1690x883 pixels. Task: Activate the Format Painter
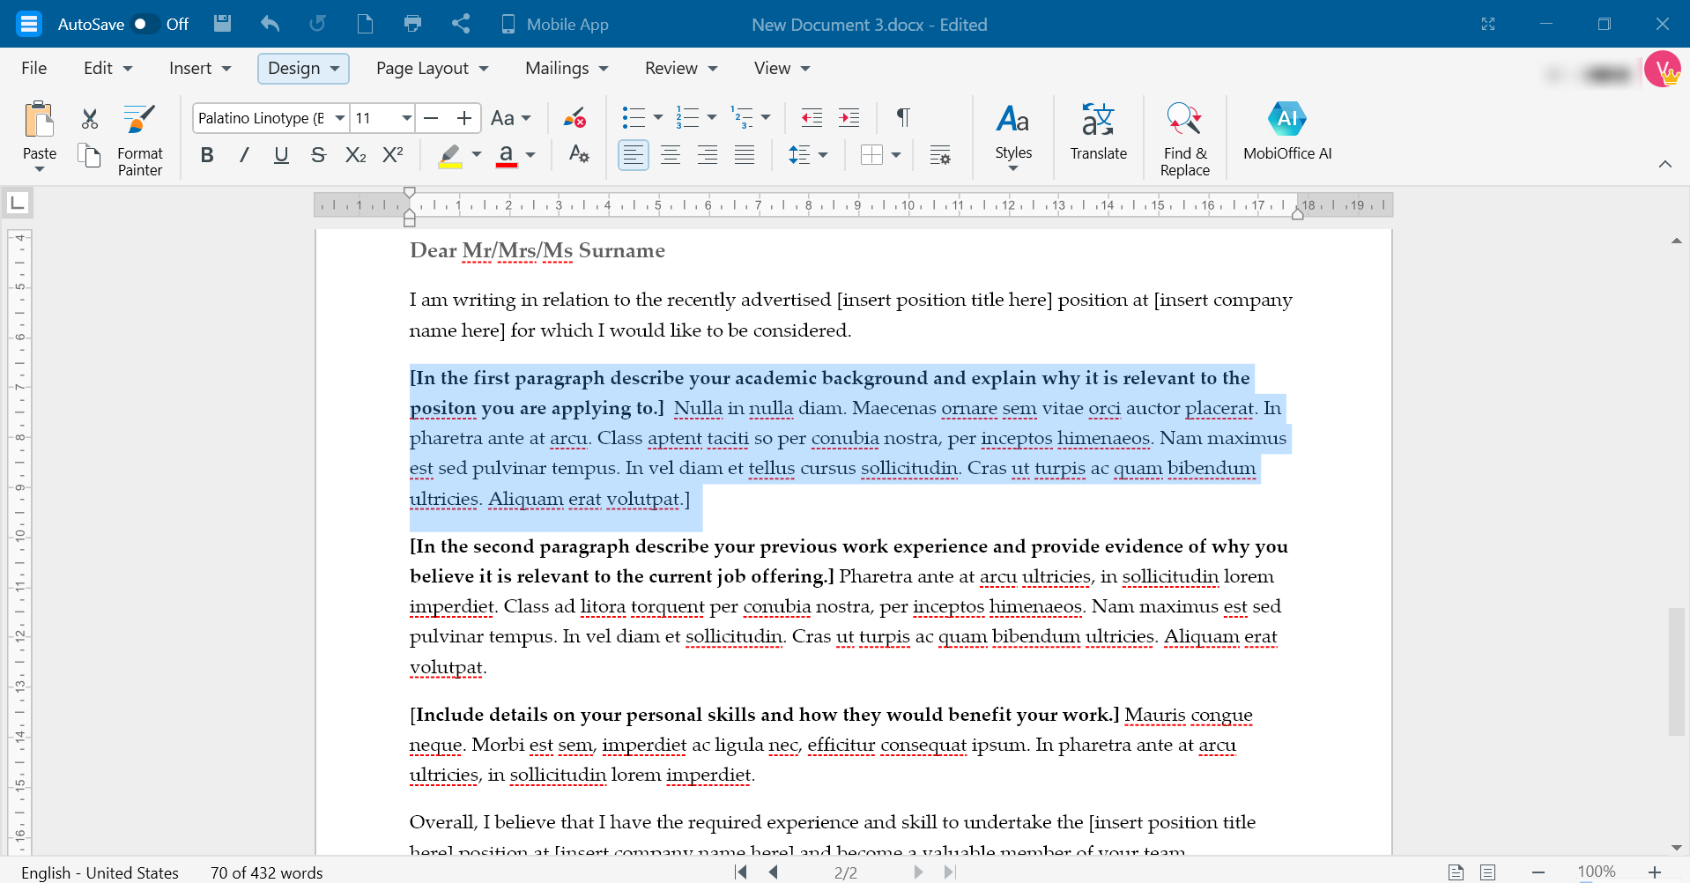pyautogui.click(x=140, y=141)
